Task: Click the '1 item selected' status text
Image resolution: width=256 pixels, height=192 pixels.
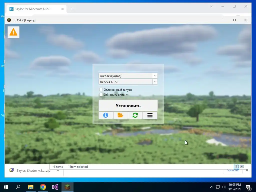Action: [x=78, y=167]
